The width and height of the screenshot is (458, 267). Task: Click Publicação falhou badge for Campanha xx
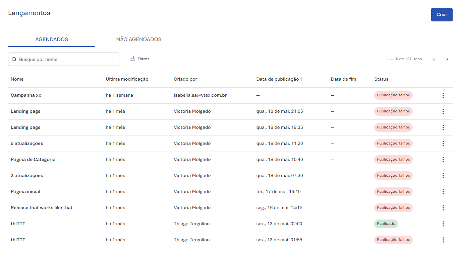393,95
